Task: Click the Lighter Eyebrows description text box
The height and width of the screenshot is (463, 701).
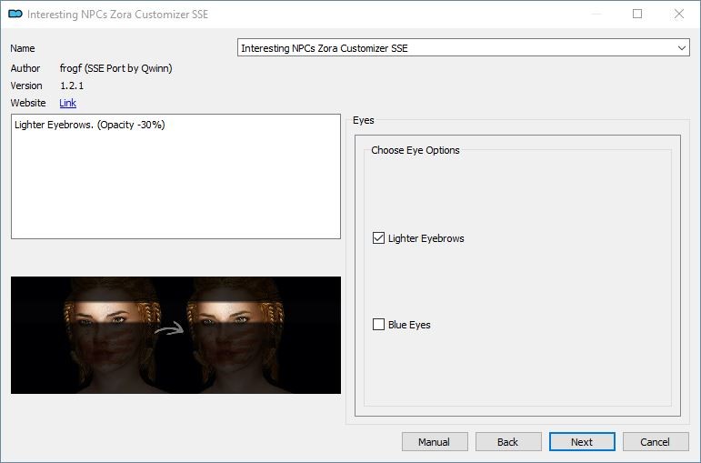Action: [x=175, y=176]
